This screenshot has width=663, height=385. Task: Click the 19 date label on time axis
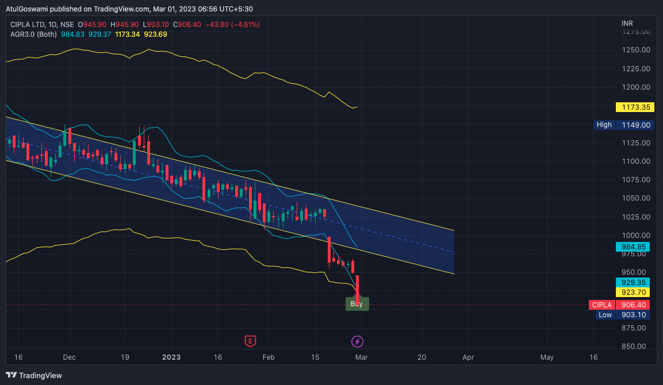click(x=125, y=357)
